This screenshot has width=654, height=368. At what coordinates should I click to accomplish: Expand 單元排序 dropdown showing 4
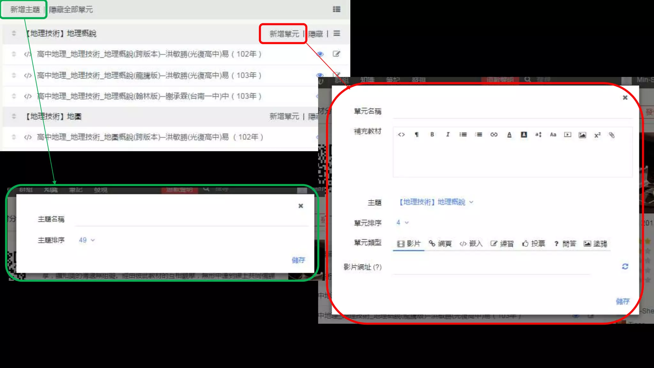(x=402, y=222)
